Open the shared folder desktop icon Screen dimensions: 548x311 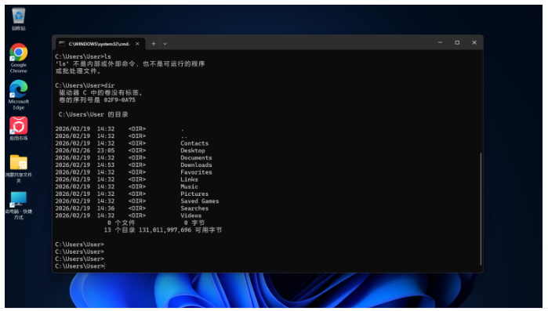19,168
